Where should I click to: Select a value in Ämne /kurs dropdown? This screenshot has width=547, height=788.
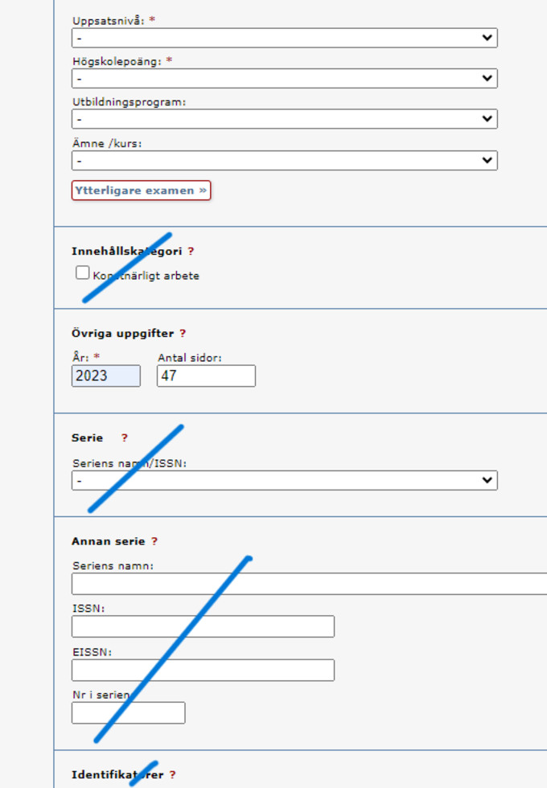click(284, 160)
